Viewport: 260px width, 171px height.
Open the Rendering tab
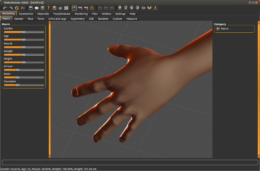click(x=81, y=14)
